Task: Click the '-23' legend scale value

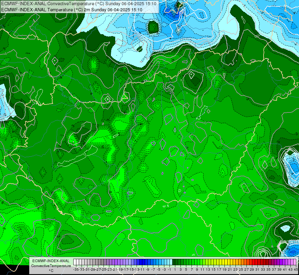Action: click(109, 269)
